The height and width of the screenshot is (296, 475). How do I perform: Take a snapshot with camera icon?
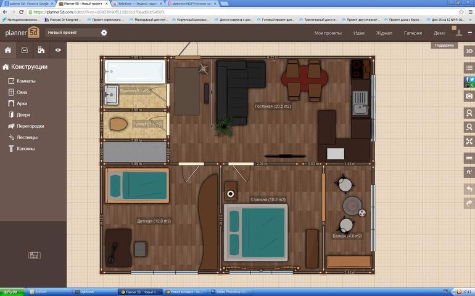pyautogui.click(x=469, y=96)
